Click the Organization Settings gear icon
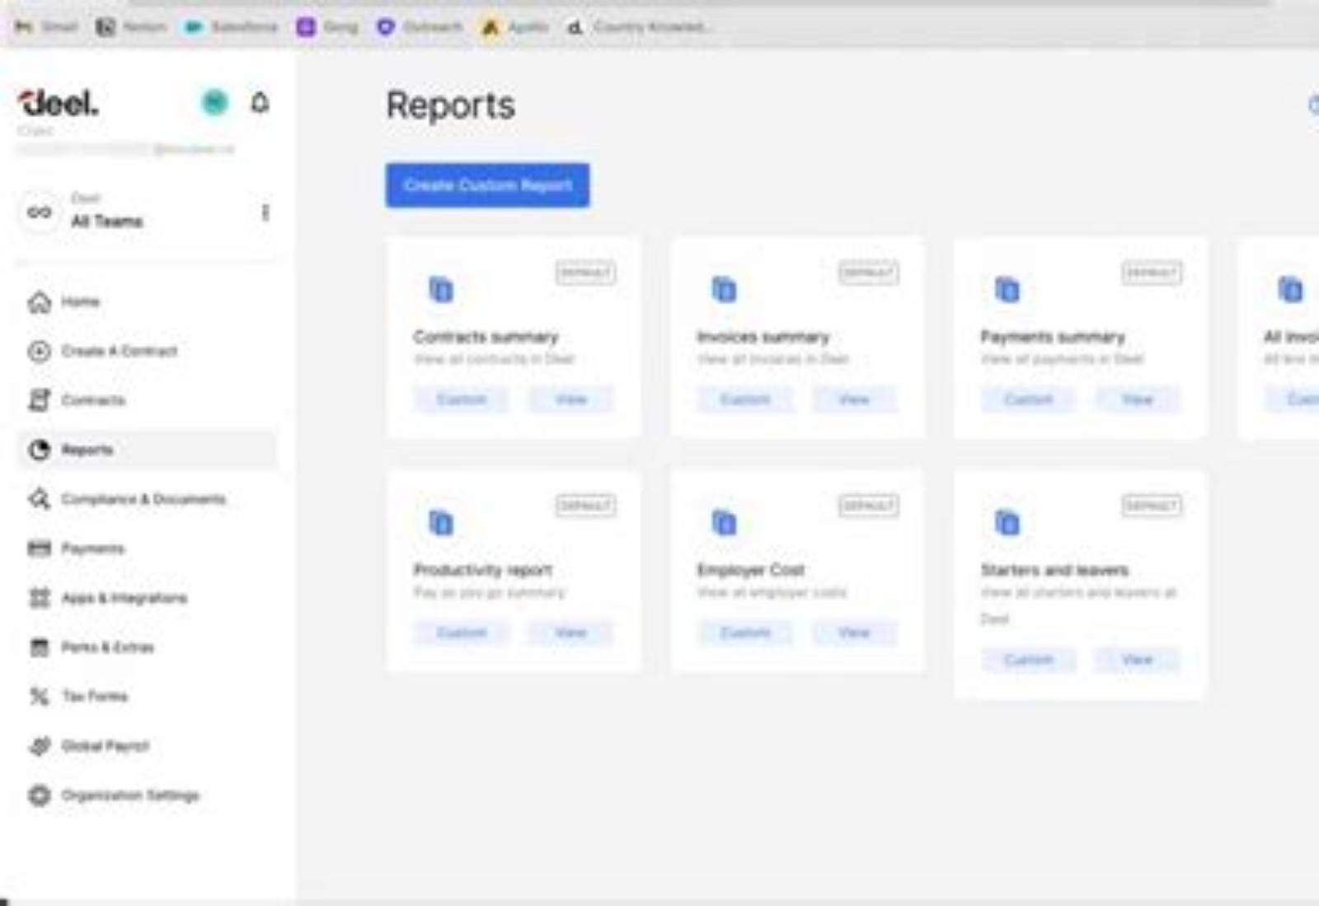Image resolution: width=1319 pixels, height=906 pixels. 39,796
